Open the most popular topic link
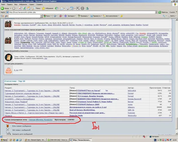The height and width of the screenshot is (142, 178). [41, 120]
